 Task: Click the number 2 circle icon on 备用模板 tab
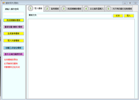point(47,9)
